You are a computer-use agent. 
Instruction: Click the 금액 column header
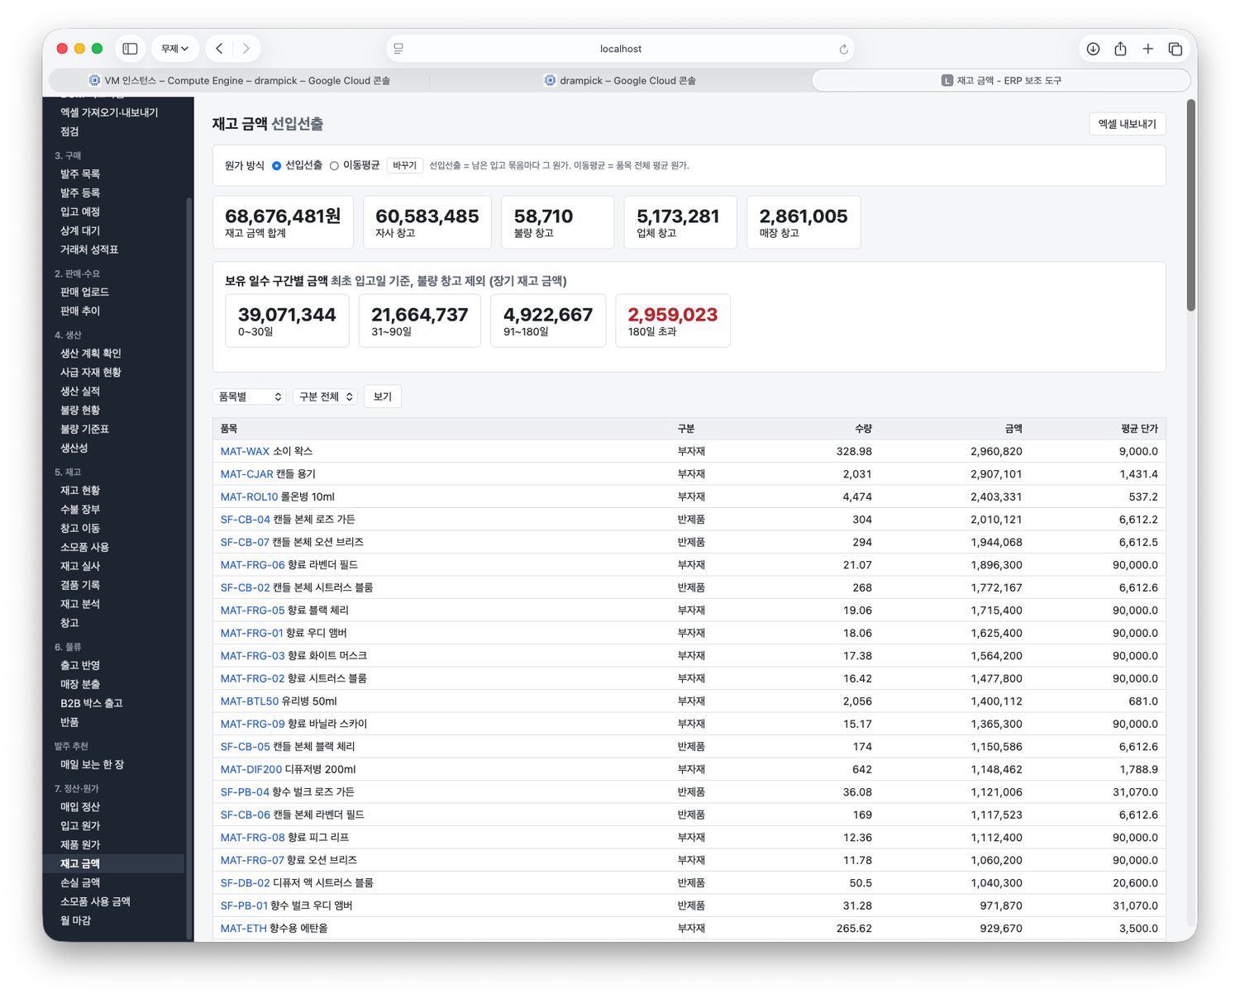[1013, 429]
